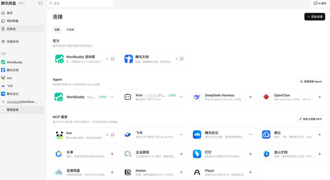330x180 pixels.
Task: Open 存储空间 in the sidebar
Action: tap(22, 42)
